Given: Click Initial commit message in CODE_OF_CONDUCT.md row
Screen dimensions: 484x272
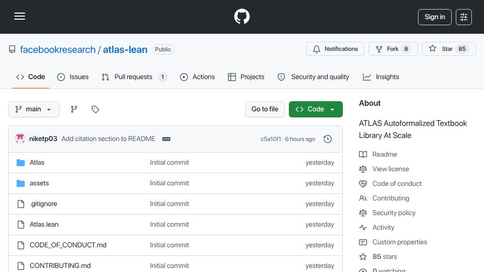Looking at the screenshot, I should [169, 245].
